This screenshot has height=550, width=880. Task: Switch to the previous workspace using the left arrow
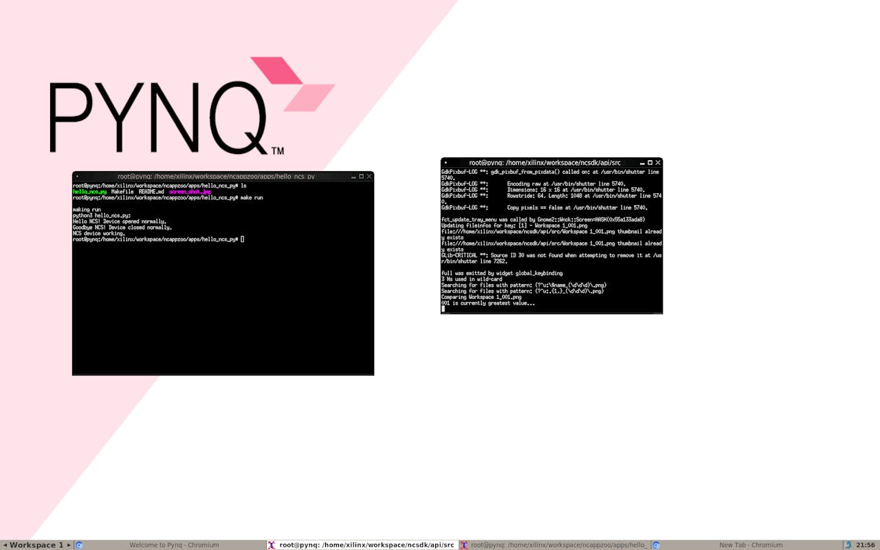(x=5, y=545)
